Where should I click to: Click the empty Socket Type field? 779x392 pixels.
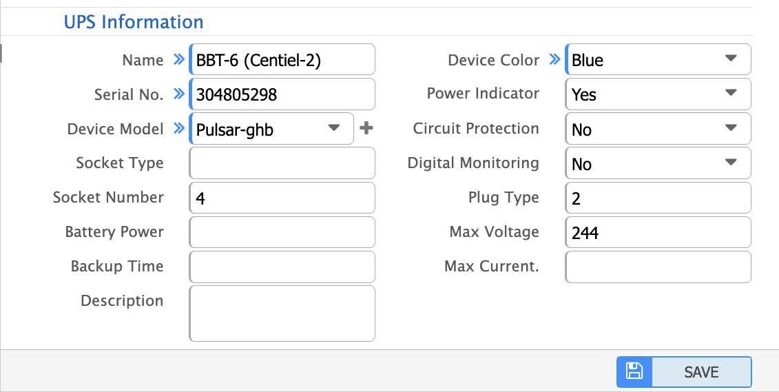tap(282, 163)
